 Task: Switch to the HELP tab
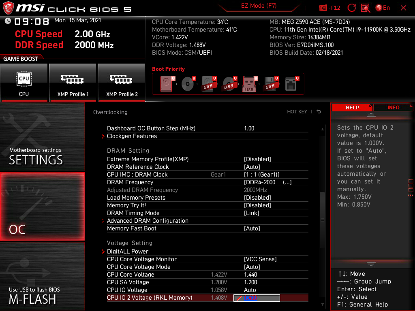352,107
